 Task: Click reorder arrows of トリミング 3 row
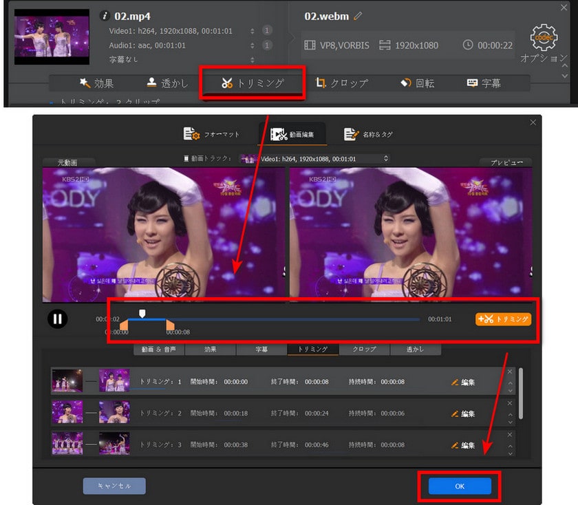coord(510,450)
